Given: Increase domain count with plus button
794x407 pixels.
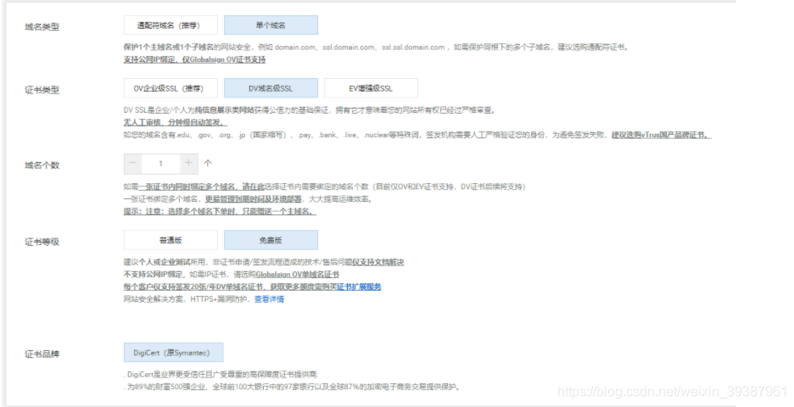Looking at the screenshot, I should (x=188, y=163).
